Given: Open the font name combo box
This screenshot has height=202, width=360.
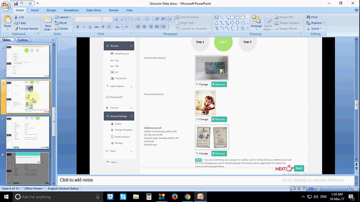Looking at the screenshot, I should point(88,19).
